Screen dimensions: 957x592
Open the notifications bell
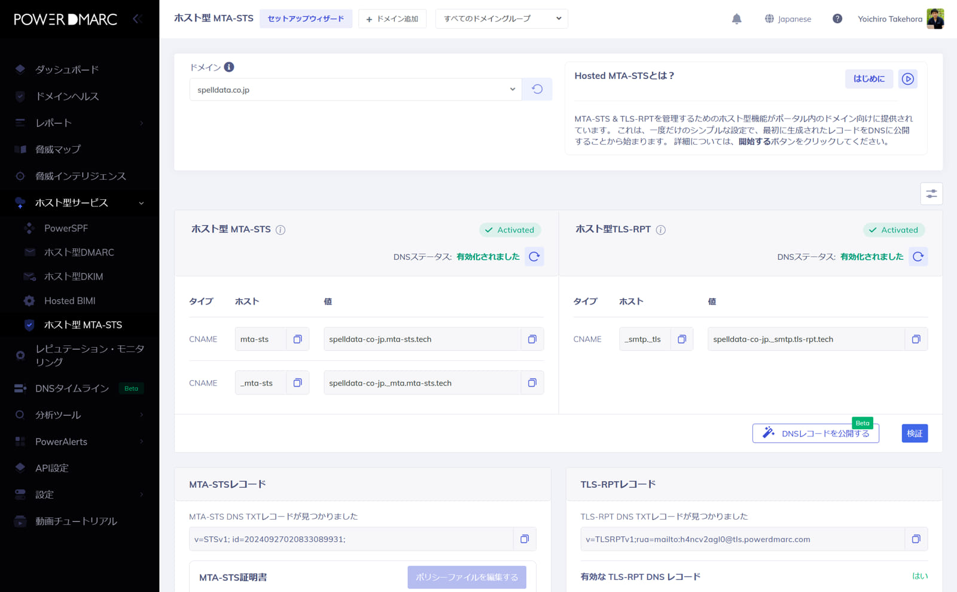click(736, 19)
